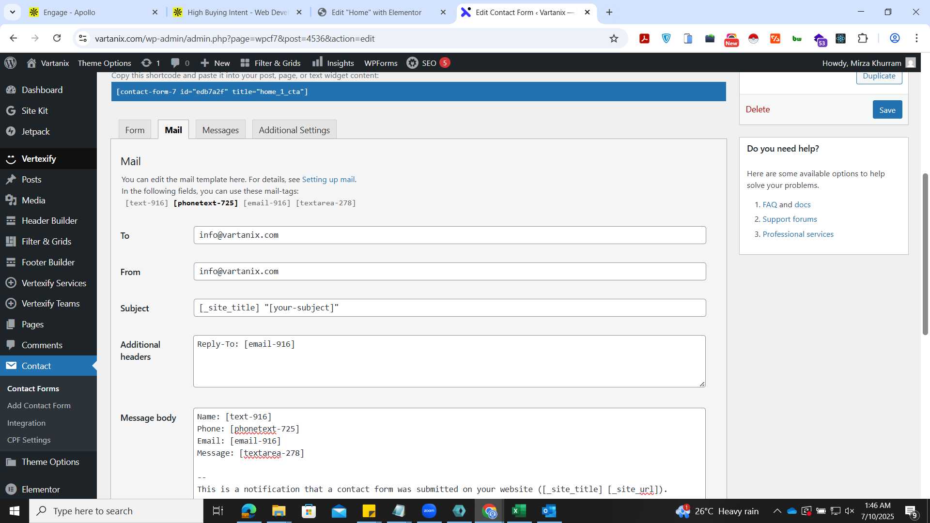
Task: Click the To email field
Action: [x=449, y=235]
